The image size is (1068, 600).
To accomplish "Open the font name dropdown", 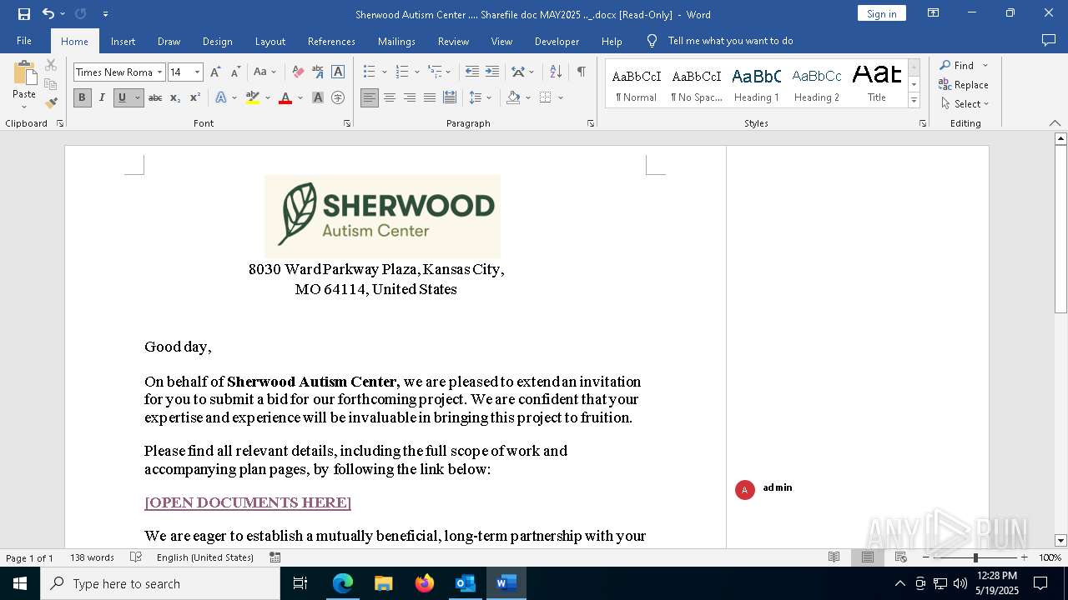I will (x=159, y=72).
